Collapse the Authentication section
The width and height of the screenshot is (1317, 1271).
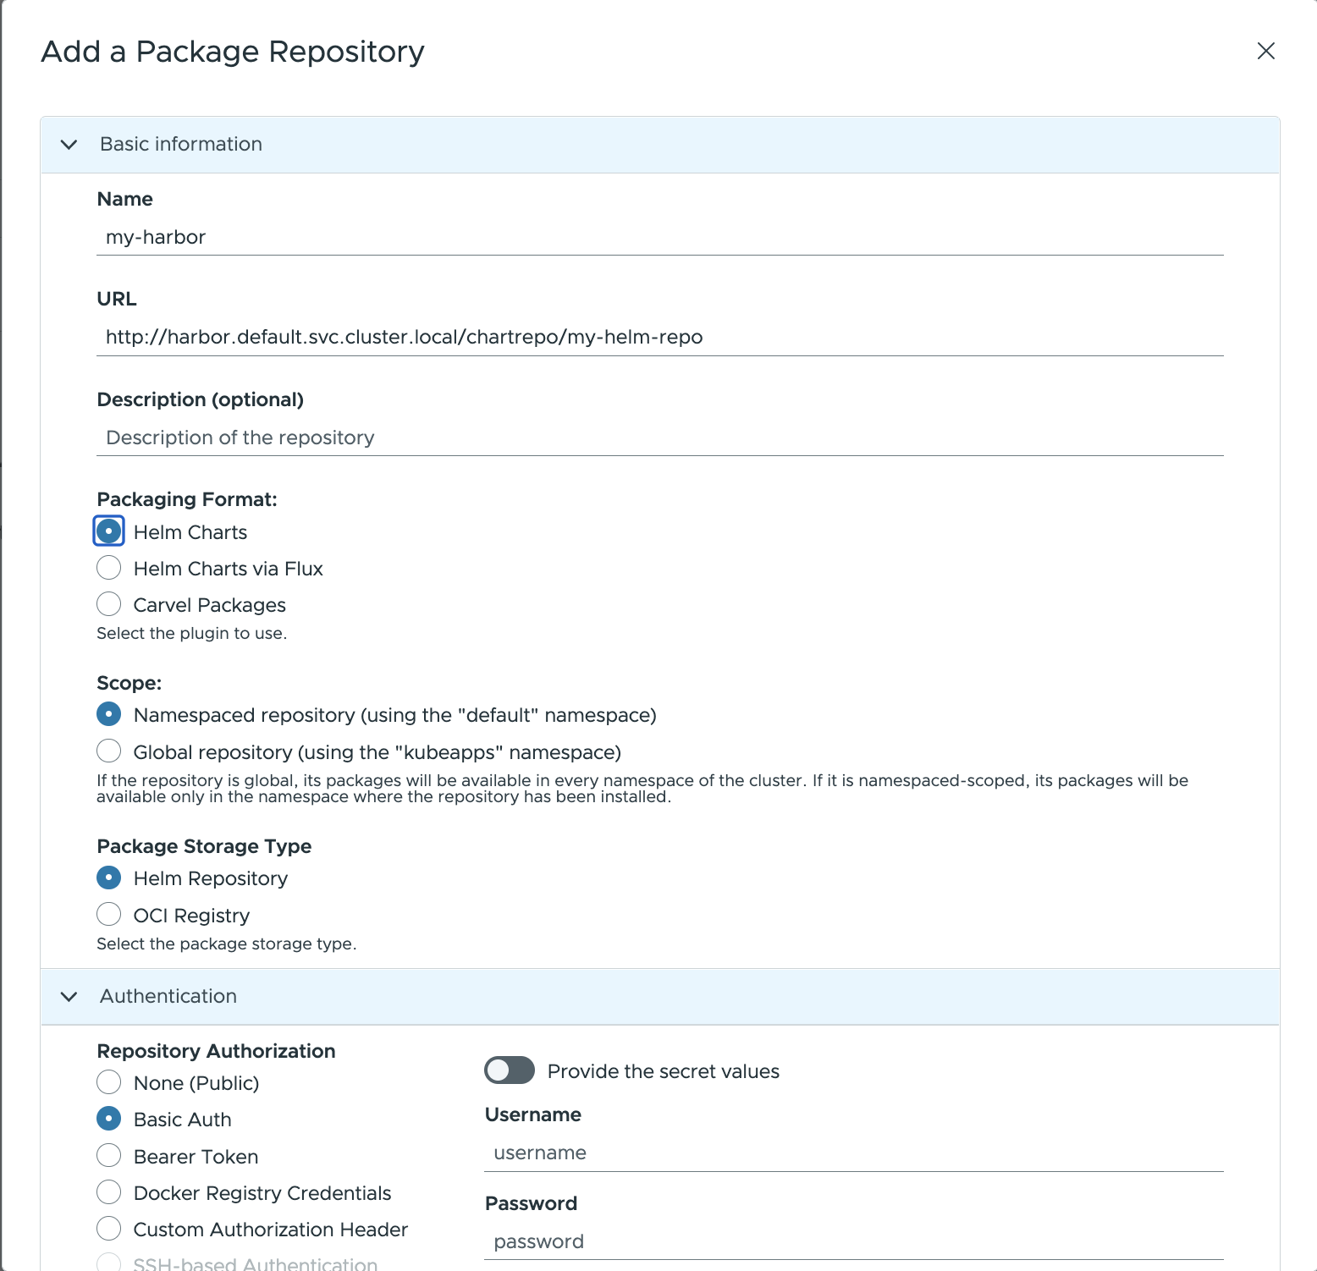click(69, 997)
